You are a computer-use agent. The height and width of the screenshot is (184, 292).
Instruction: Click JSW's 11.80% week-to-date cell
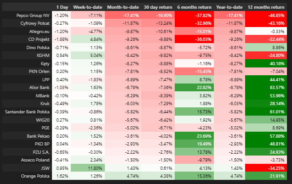[x=88, y=168]
